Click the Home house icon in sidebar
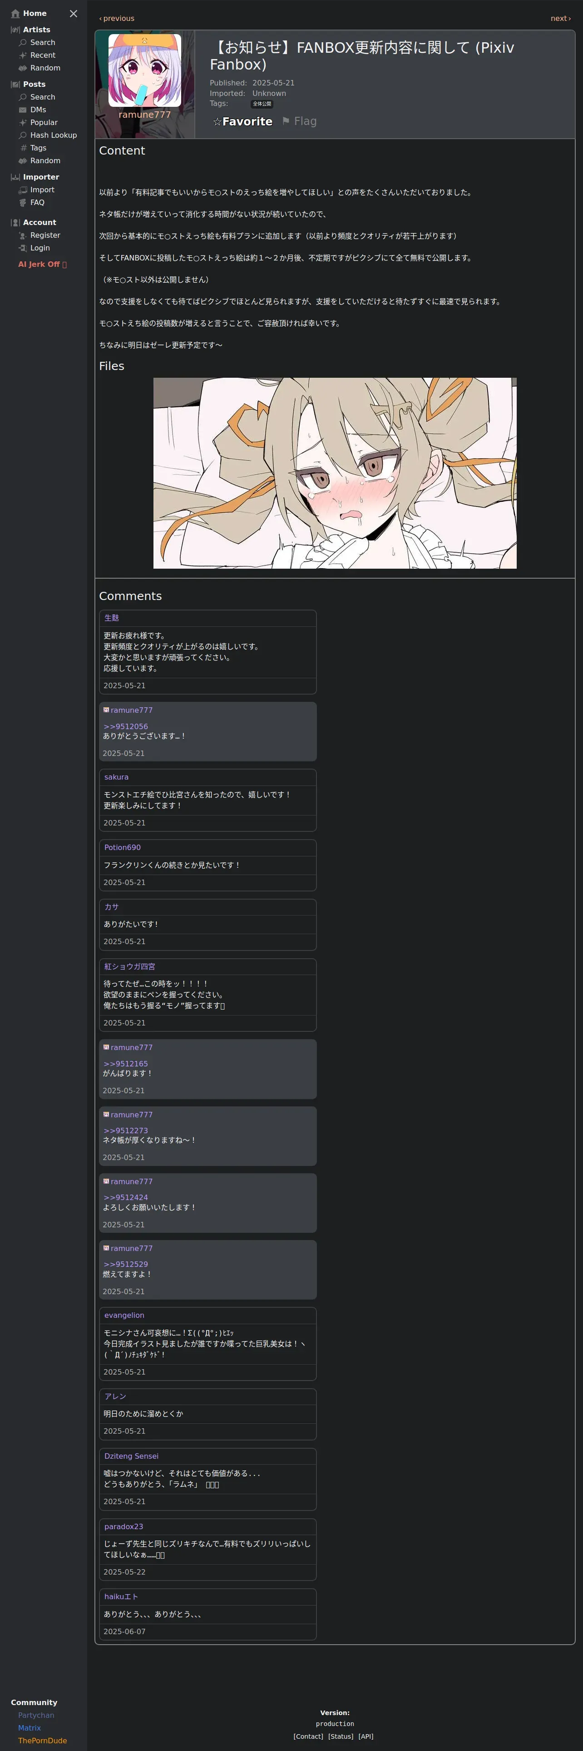The width and height of the screenshot is (583, 1751). [x=15, y=14]
